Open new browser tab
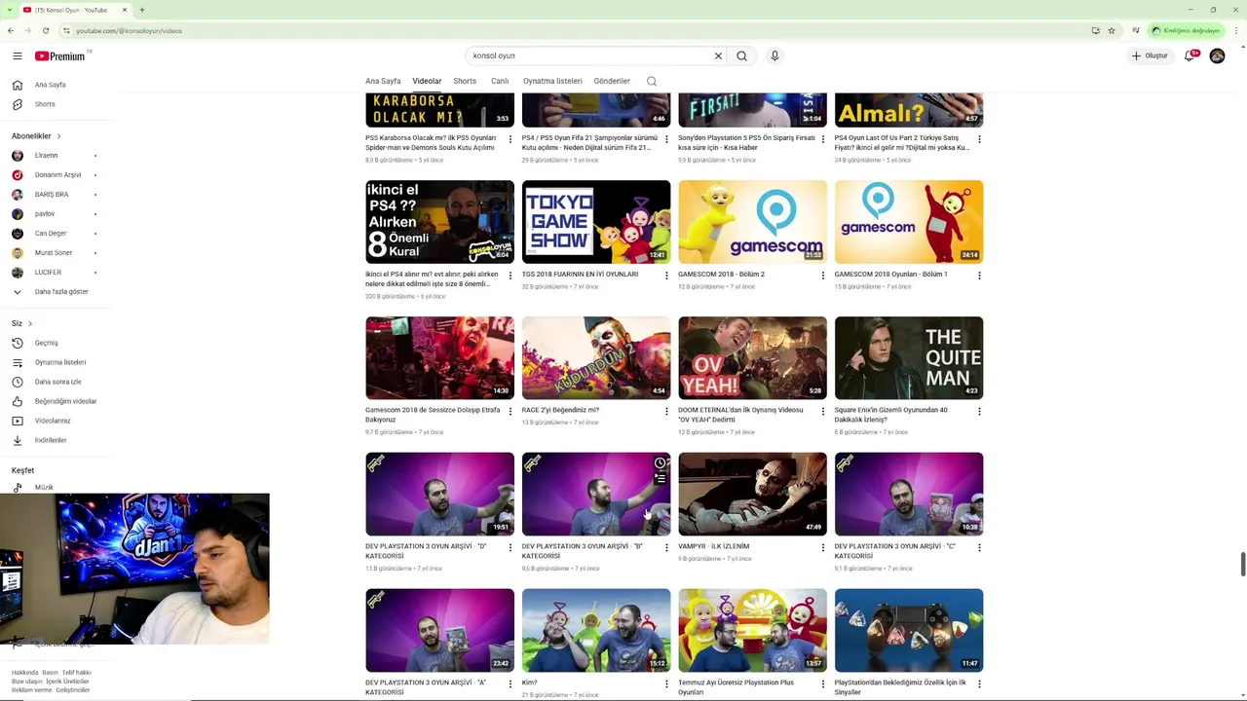Image resolution: width=1247 pixels, height=701 pixels. (x=142, y=10)
